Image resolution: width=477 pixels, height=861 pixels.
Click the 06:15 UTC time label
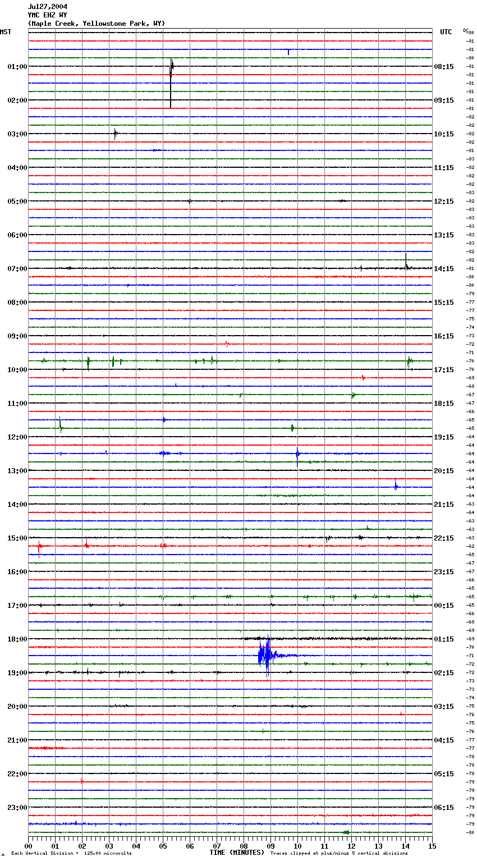pos(444,808)
